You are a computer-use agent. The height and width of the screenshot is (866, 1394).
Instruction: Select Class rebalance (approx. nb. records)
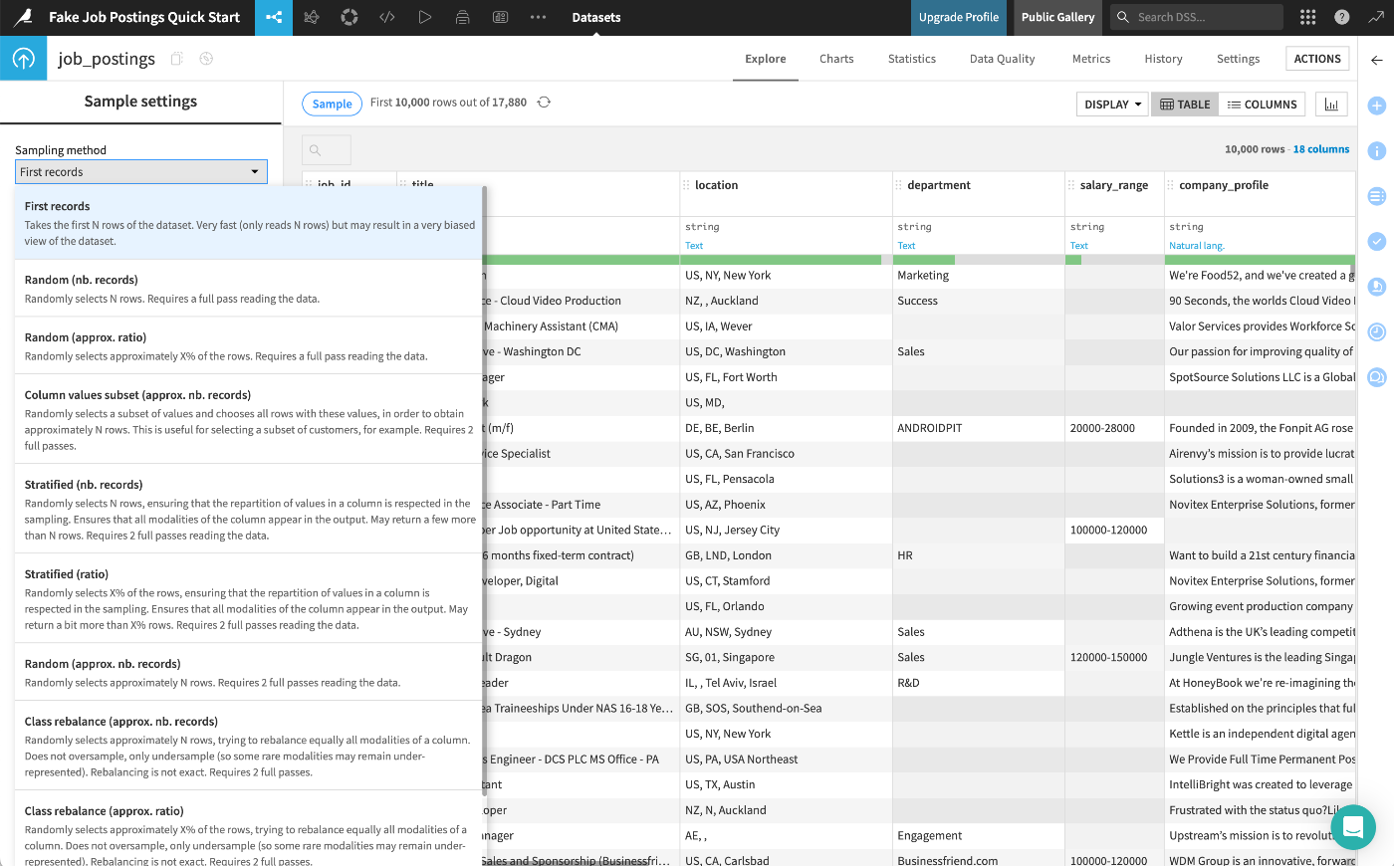pos(249,747)
